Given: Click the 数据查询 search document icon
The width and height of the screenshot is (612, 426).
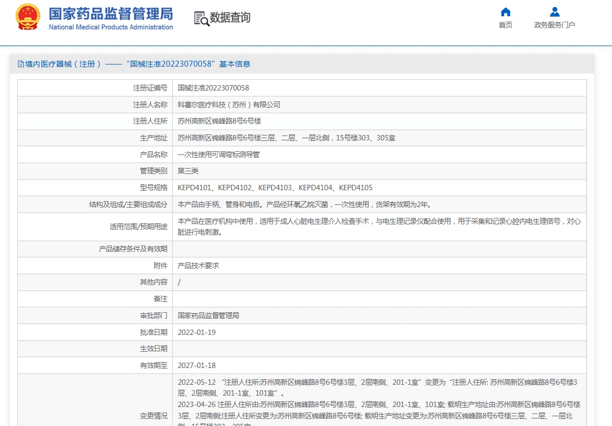Looking at the screenshot, I should coord(202,18).
